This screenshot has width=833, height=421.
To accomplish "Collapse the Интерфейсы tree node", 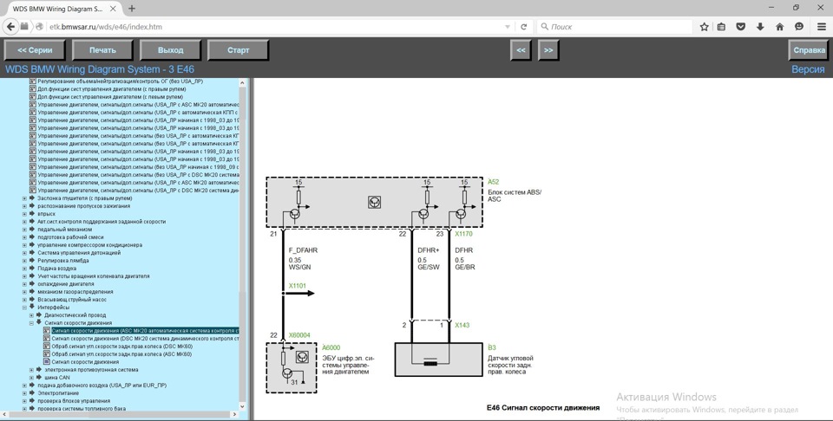I will click(24, 308).
